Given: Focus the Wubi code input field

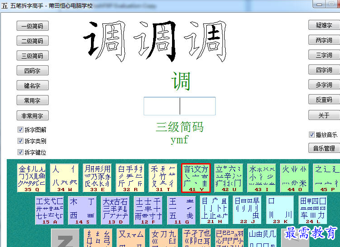Looking at the screenshot, I should pos(180,106).
